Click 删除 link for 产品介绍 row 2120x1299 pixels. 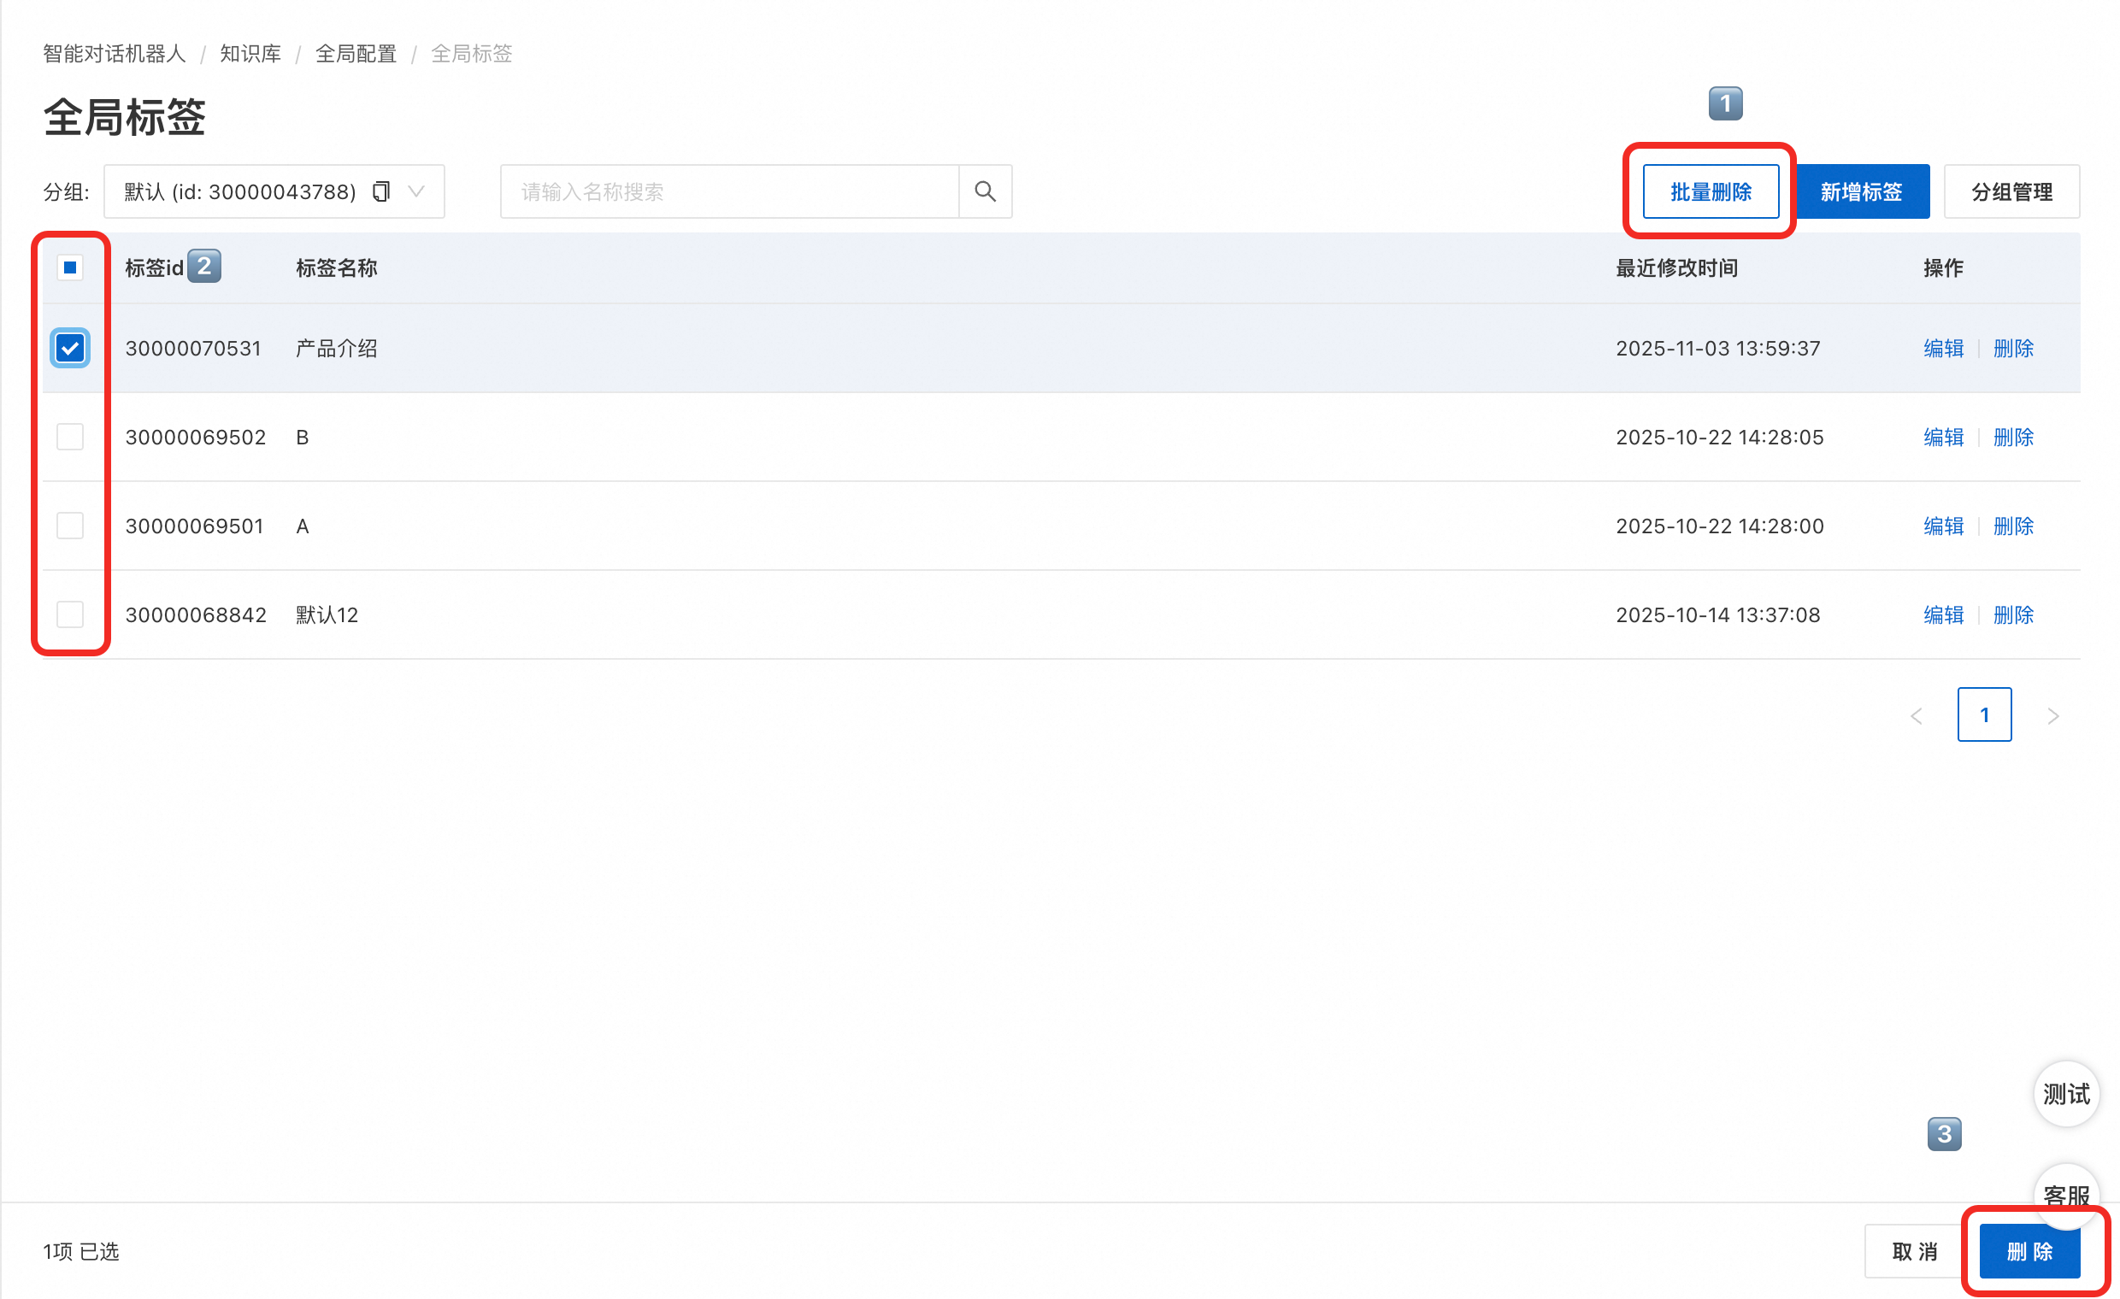[2013, 349]
